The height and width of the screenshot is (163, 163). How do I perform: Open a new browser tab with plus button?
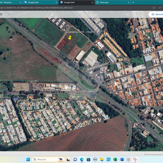point(133,3)
